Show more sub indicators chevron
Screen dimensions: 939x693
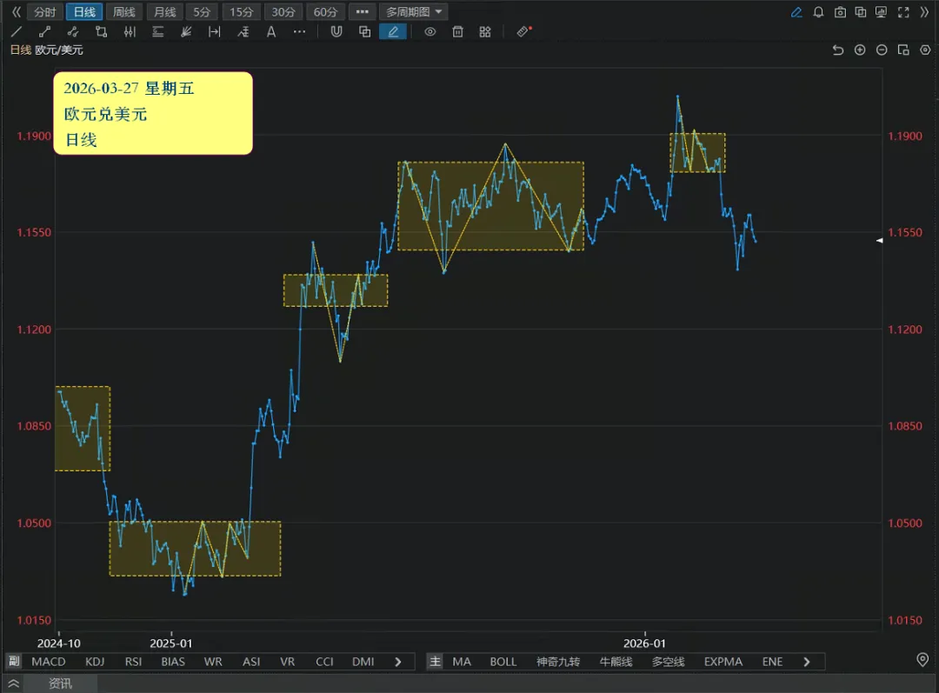tap(398, 662)
